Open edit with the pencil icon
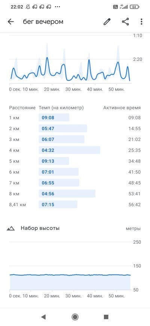150x326 pixels. pyautogui.click(x=107, y=22)
